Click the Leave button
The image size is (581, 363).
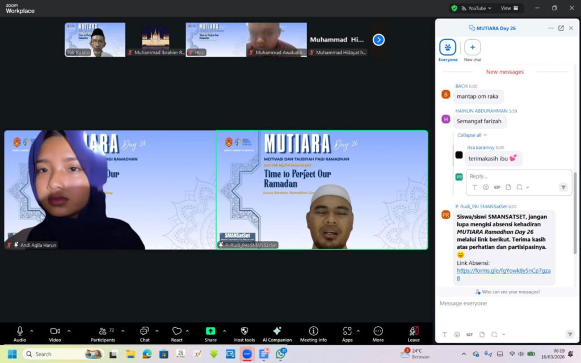coord(414,332)
